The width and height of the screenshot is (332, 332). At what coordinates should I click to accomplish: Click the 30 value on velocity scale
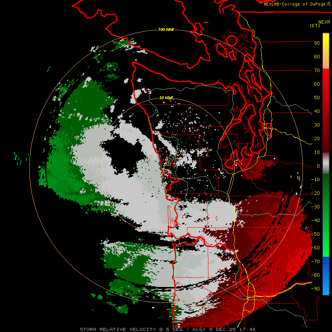317,125
